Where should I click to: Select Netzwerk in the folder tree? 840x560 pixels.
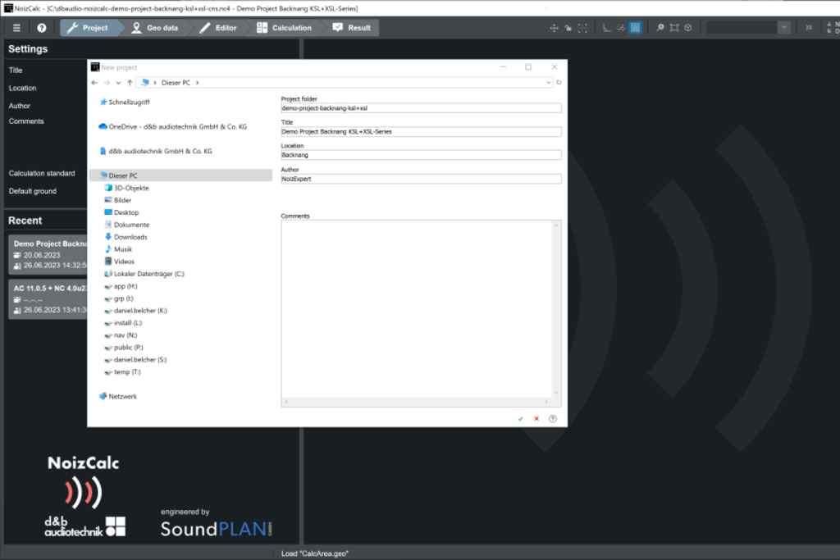click(118, 397)
